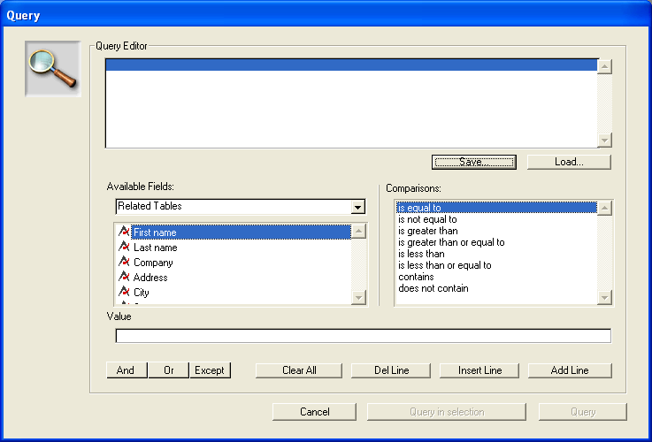Click inside the Value text field
652x442 pixels.
point(363,336)
